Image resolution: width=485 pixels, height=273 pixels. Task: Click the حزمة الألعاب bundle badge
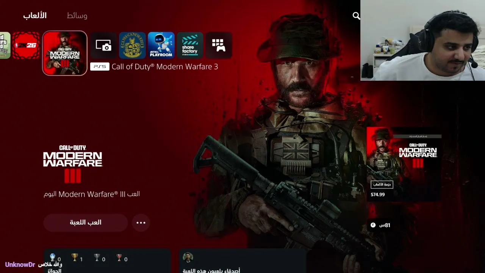tap(382, 185)
